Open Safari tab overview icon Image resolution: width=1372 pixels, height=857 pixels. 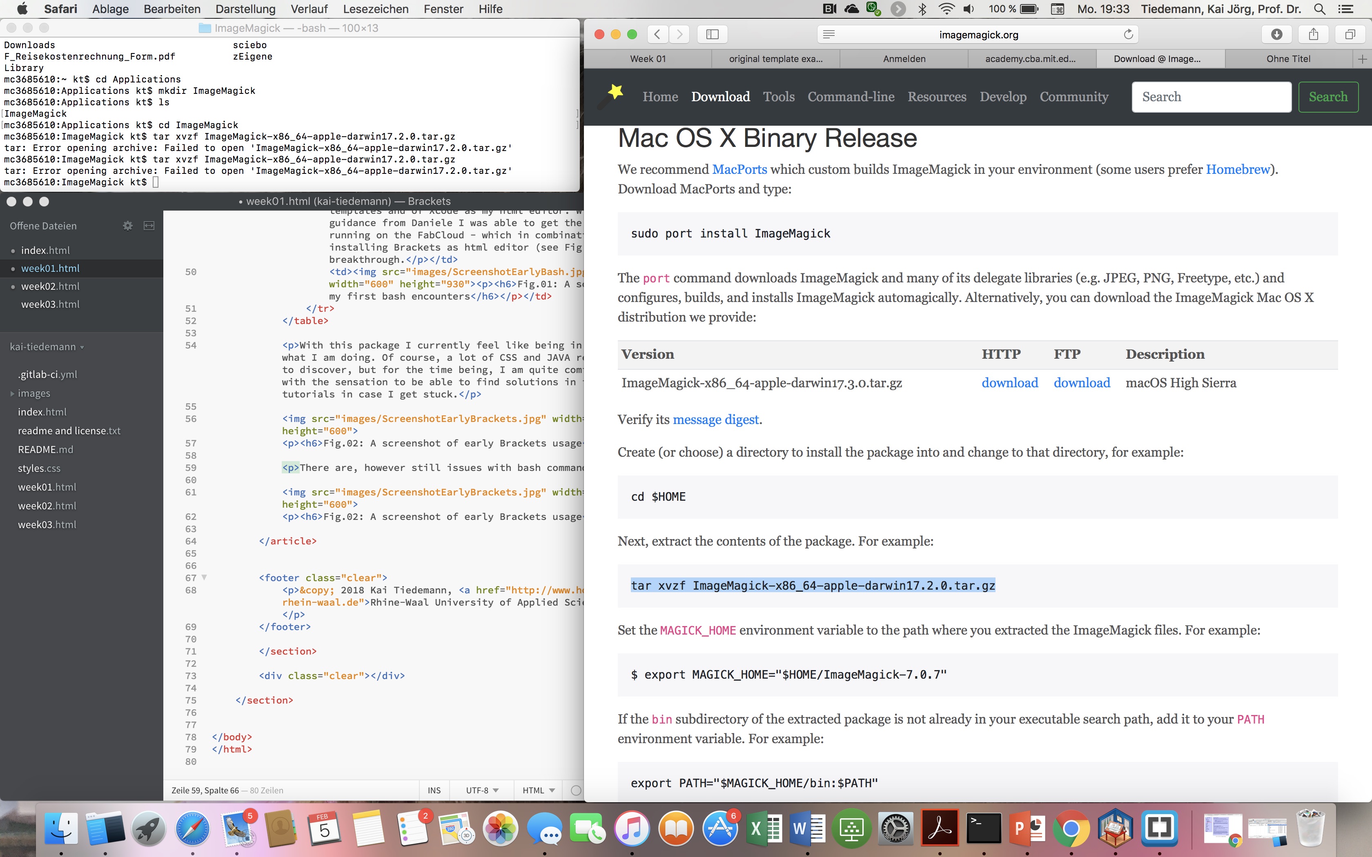1350,35
